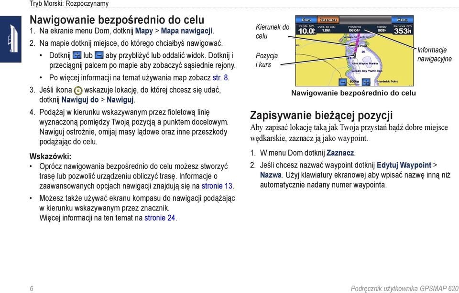This screenshot has height=293, width=459.
Task: Tap the minus zoom button on the map screen
Action: click(x=343, y=82)
